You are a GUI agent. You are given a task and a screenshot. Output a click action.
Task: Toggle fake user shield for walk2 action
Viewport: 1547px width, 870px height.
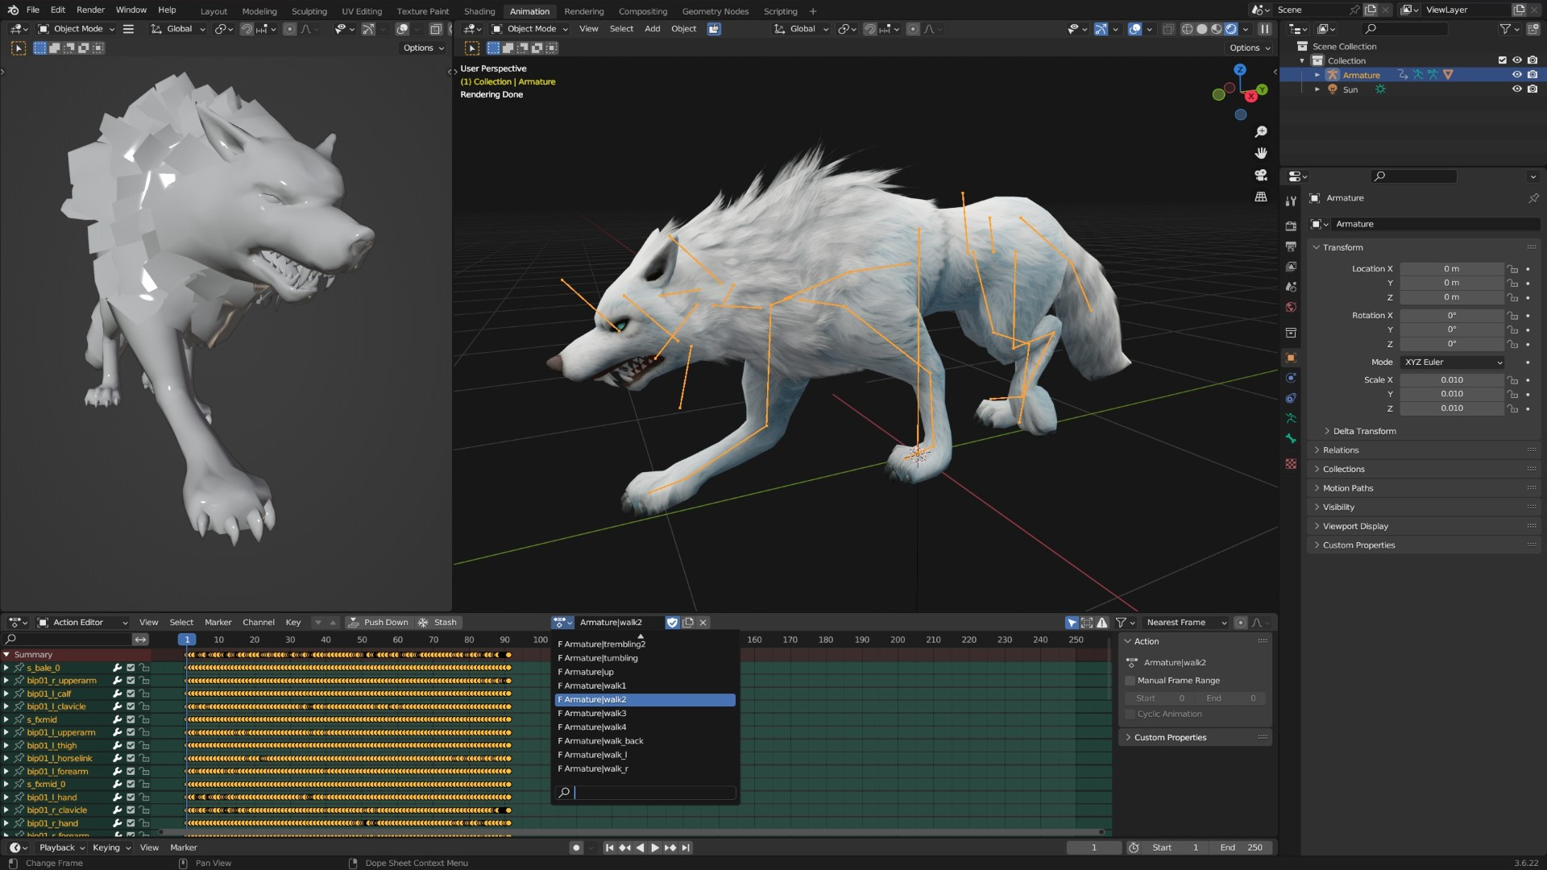[673, 622]
